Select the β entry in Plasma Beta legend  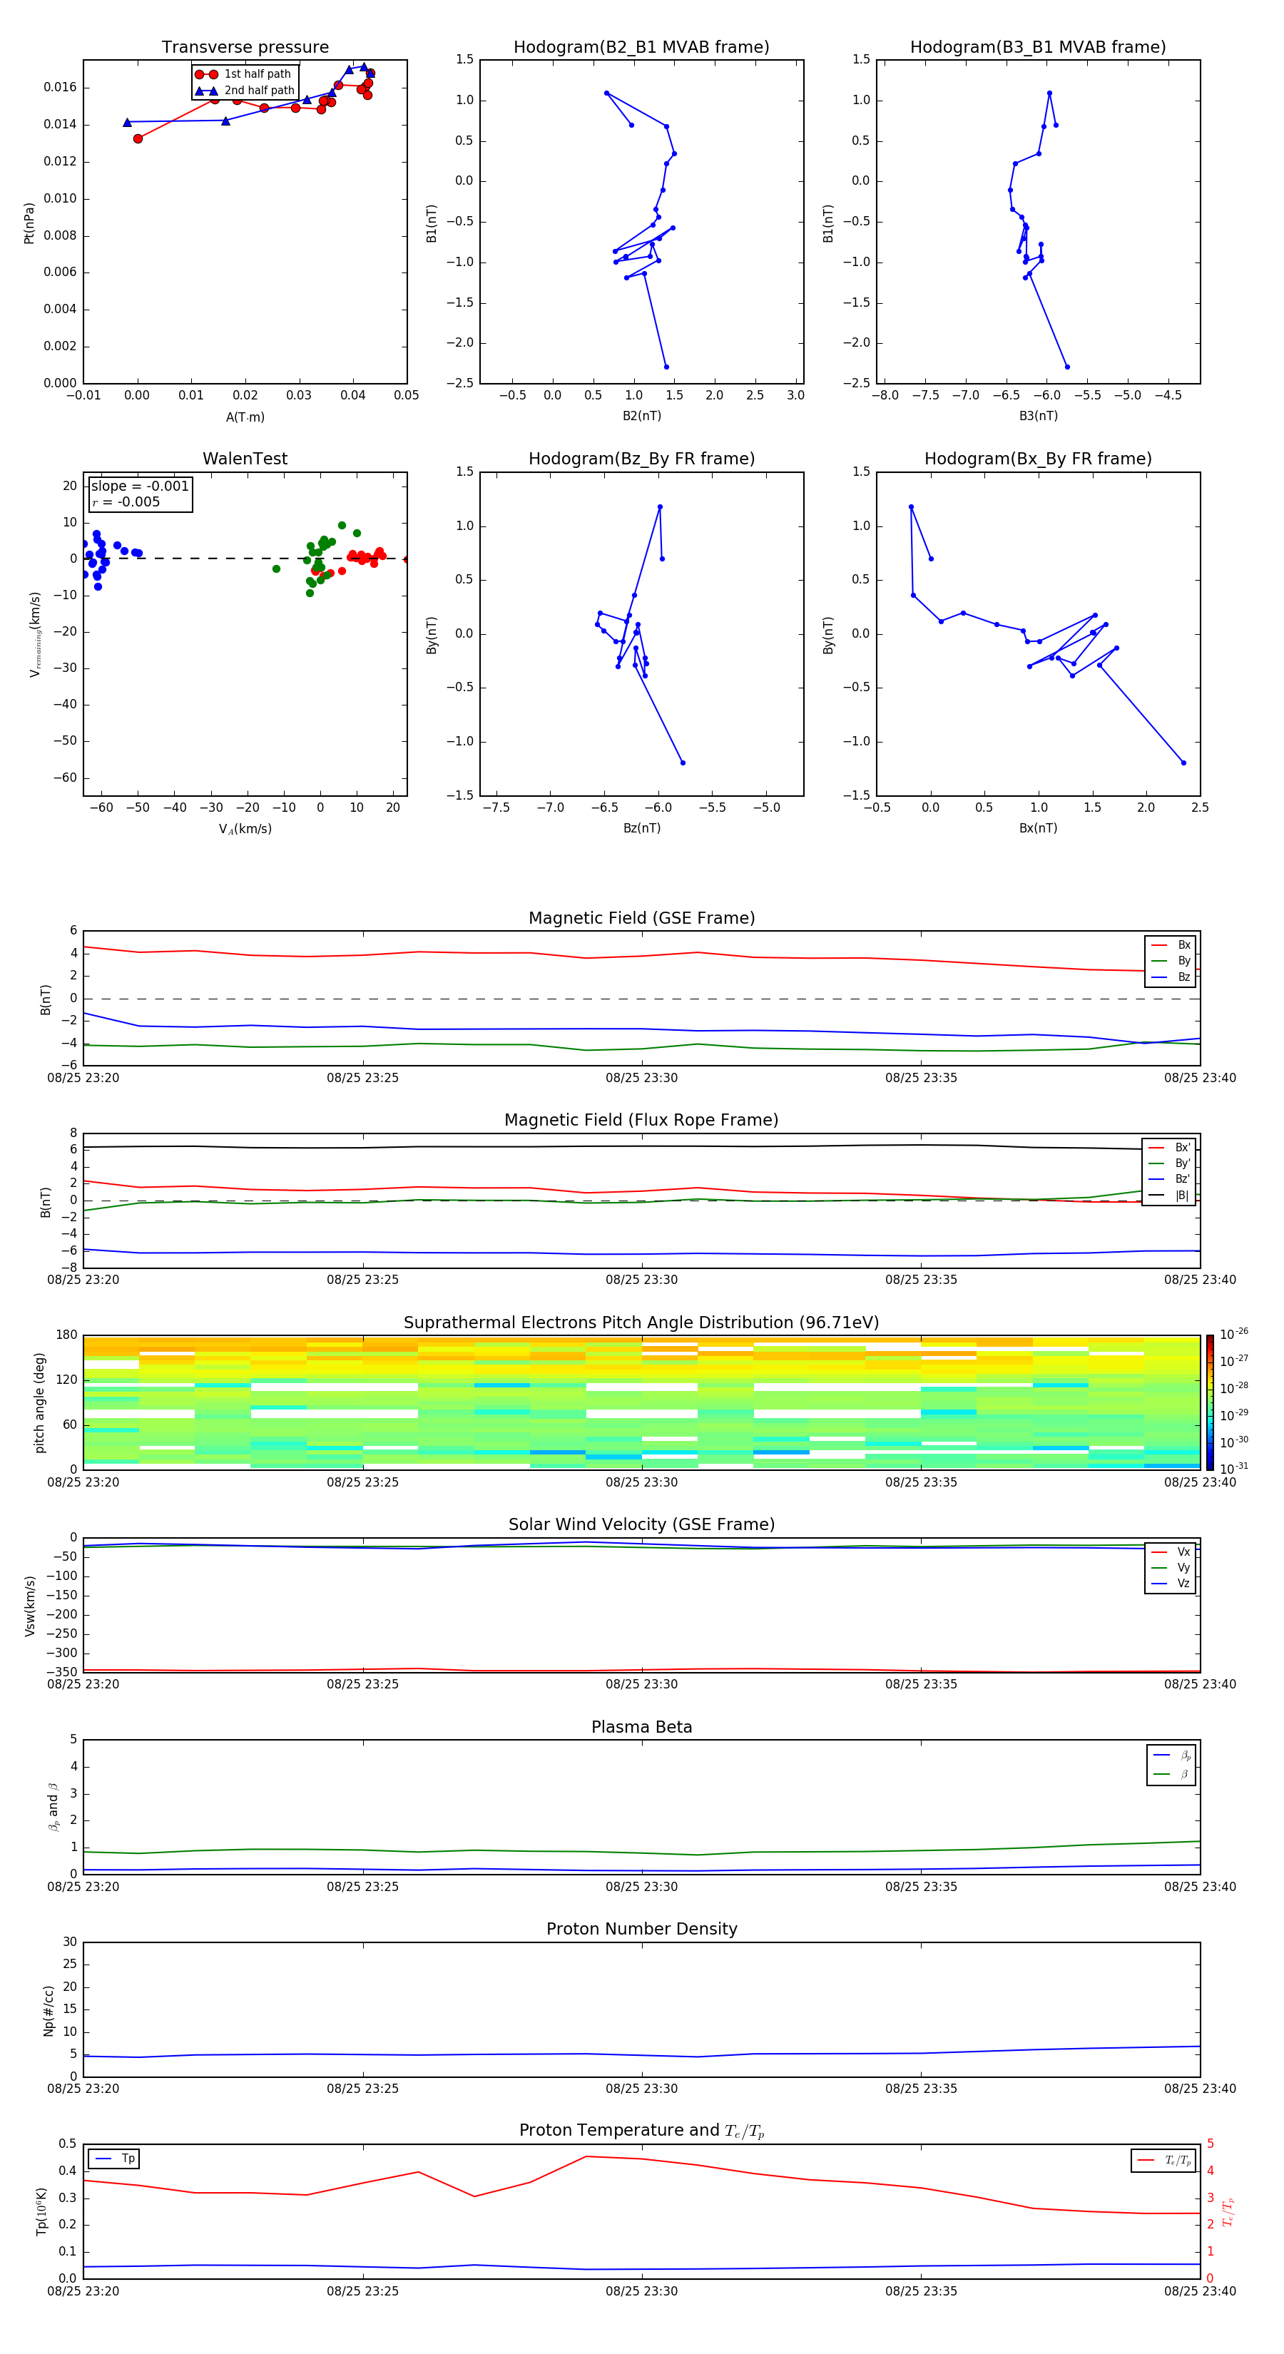(1171, 1774)
